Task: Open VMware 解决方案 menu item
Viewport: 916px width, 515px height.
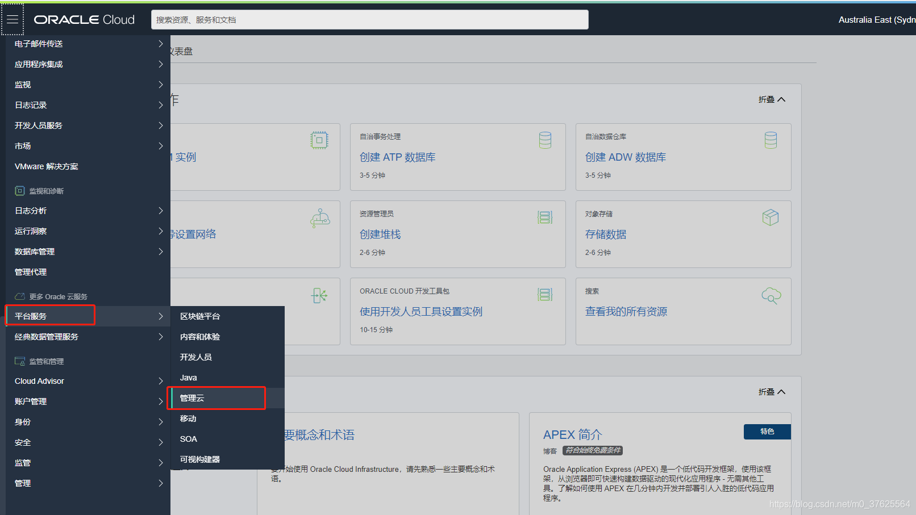Action: 88,166
